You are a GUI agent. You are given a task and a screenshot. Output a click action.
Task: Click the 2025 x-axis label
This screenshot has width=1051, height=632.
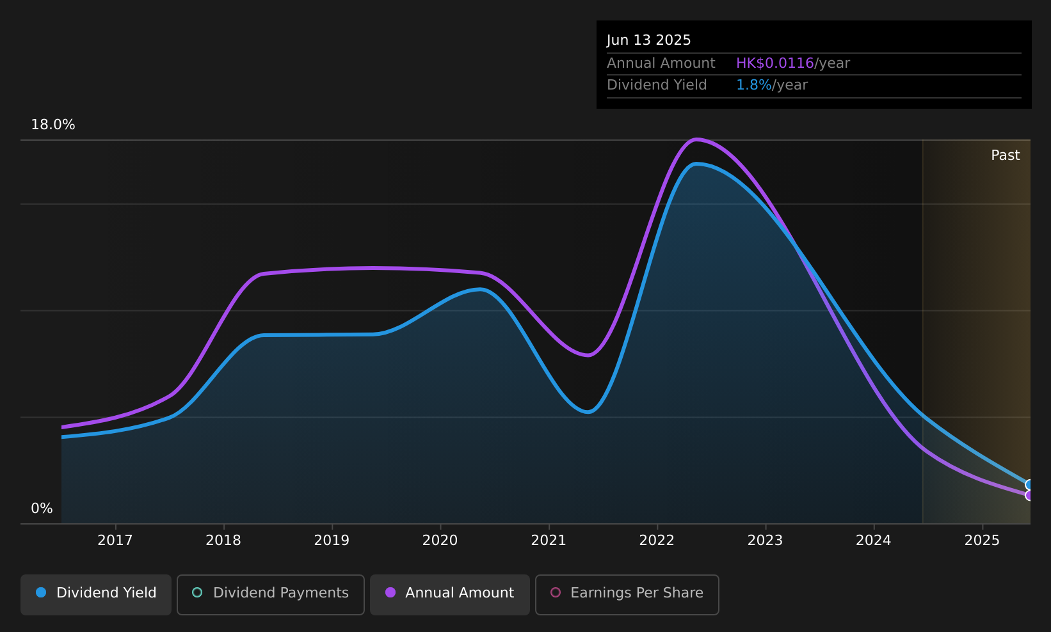point(982,541)
